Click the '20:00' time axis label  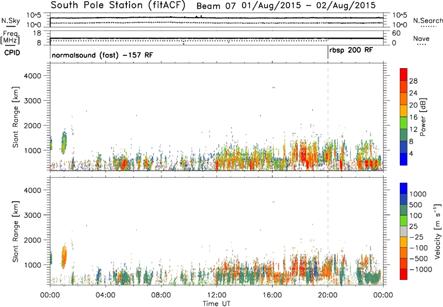coord(327,295)
